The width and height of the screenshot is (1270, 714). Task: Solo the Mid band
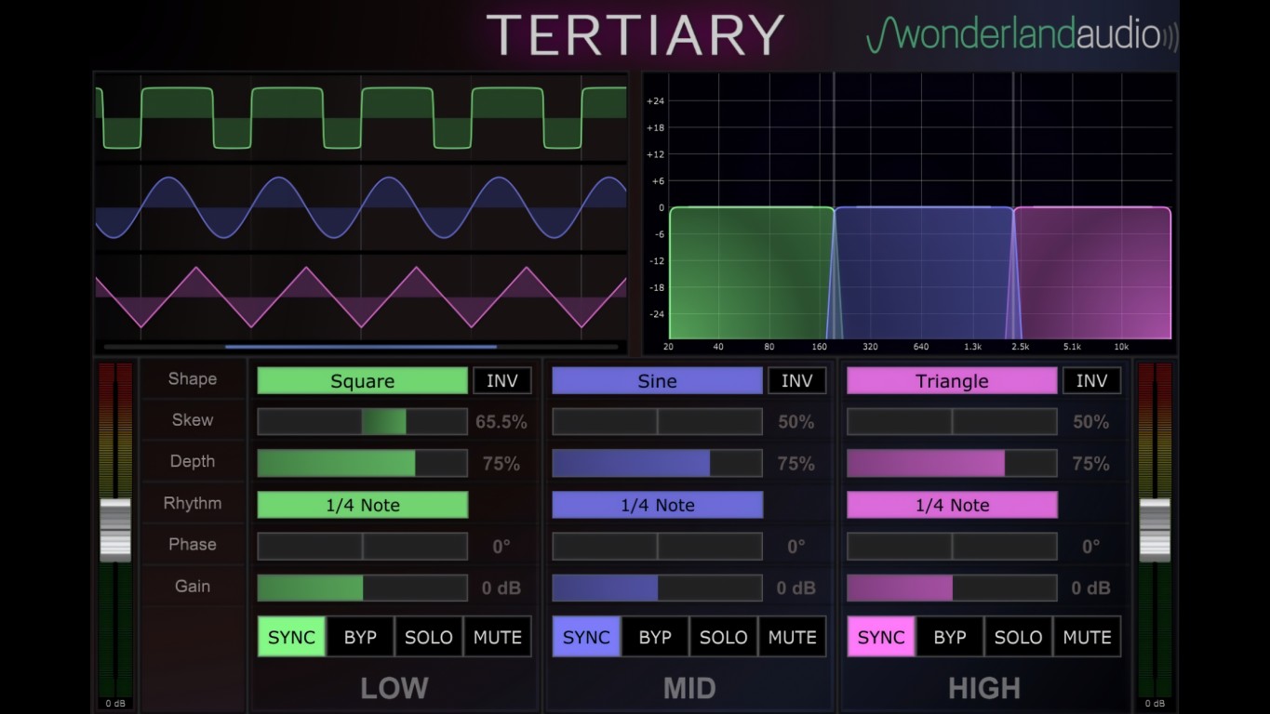pyautogui.click(x=723, y=637)
